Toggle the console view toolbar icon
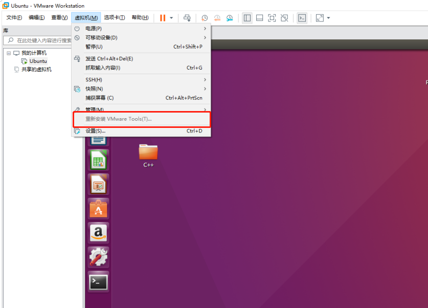 302,18
